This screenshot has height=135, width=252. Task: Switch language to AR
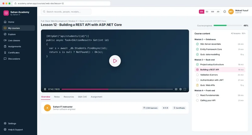point(218,12)
